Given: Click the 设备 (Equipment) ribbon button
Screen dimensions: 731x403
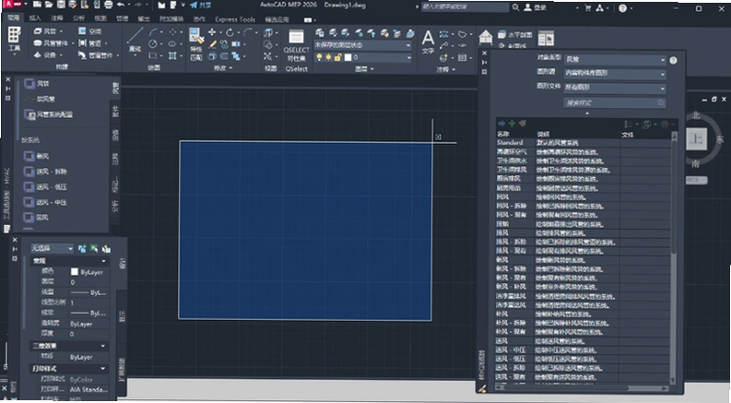Looking at the screenshot, I should (x=46, y=55).
